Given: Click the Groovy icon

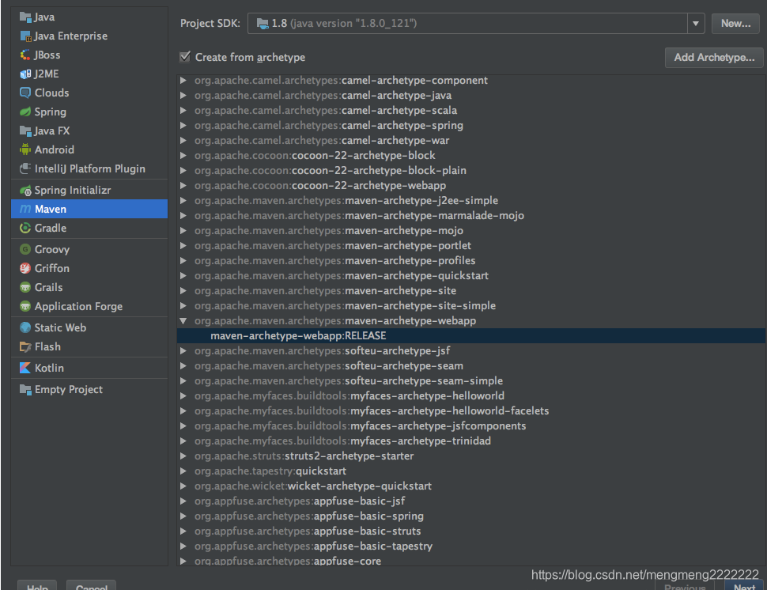Looking at the screenshot, I should (25, 249).
